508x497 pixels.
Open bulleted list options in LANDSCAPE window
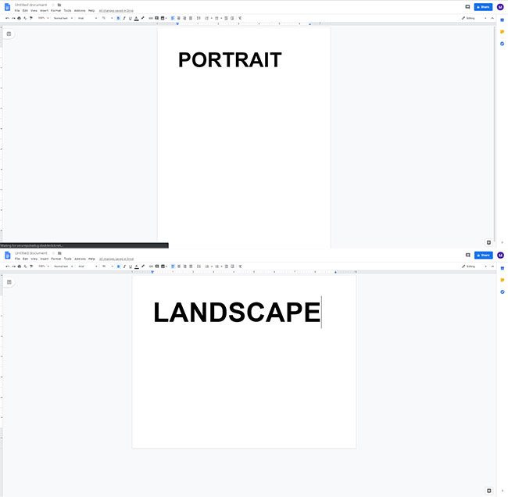click(x=222, y=266)
